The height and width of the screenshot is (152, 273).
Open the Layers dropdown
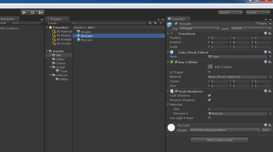pos(230,13)
